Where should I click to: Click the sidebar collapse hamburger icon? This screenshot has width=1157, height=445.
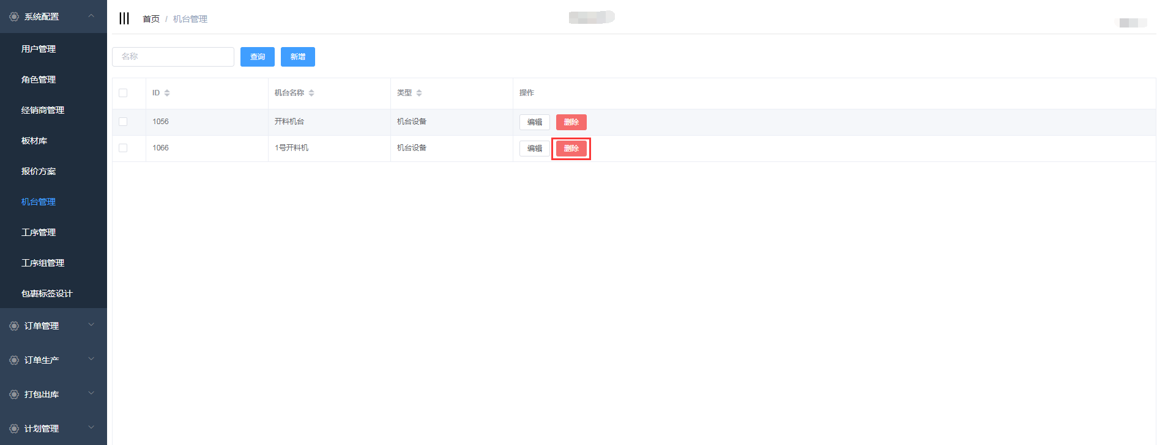click(124, 18)
